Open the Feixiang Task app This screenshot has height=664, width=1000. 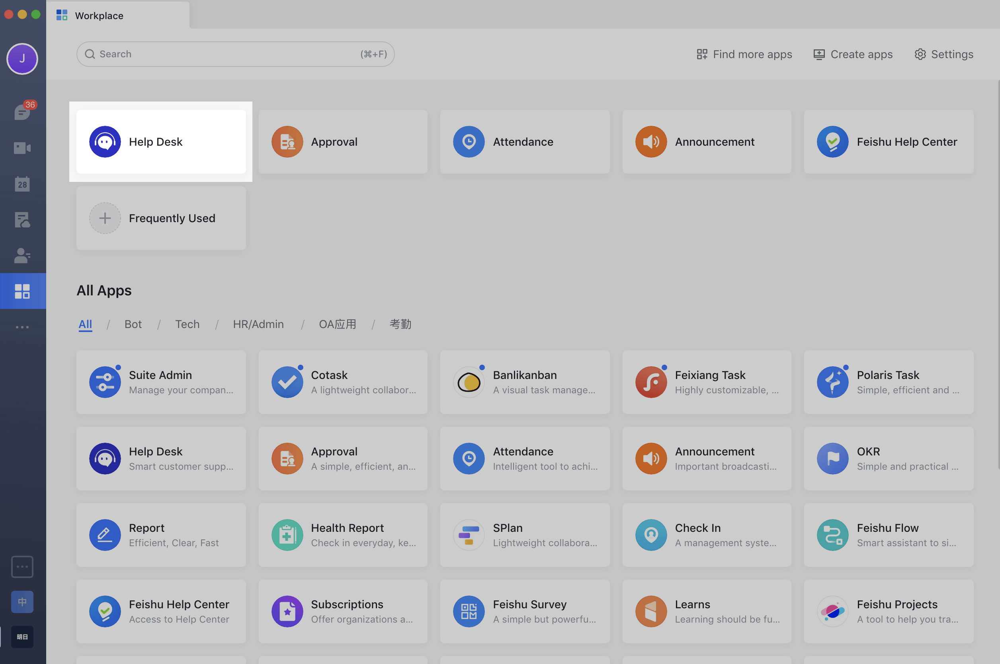(707, 382)
